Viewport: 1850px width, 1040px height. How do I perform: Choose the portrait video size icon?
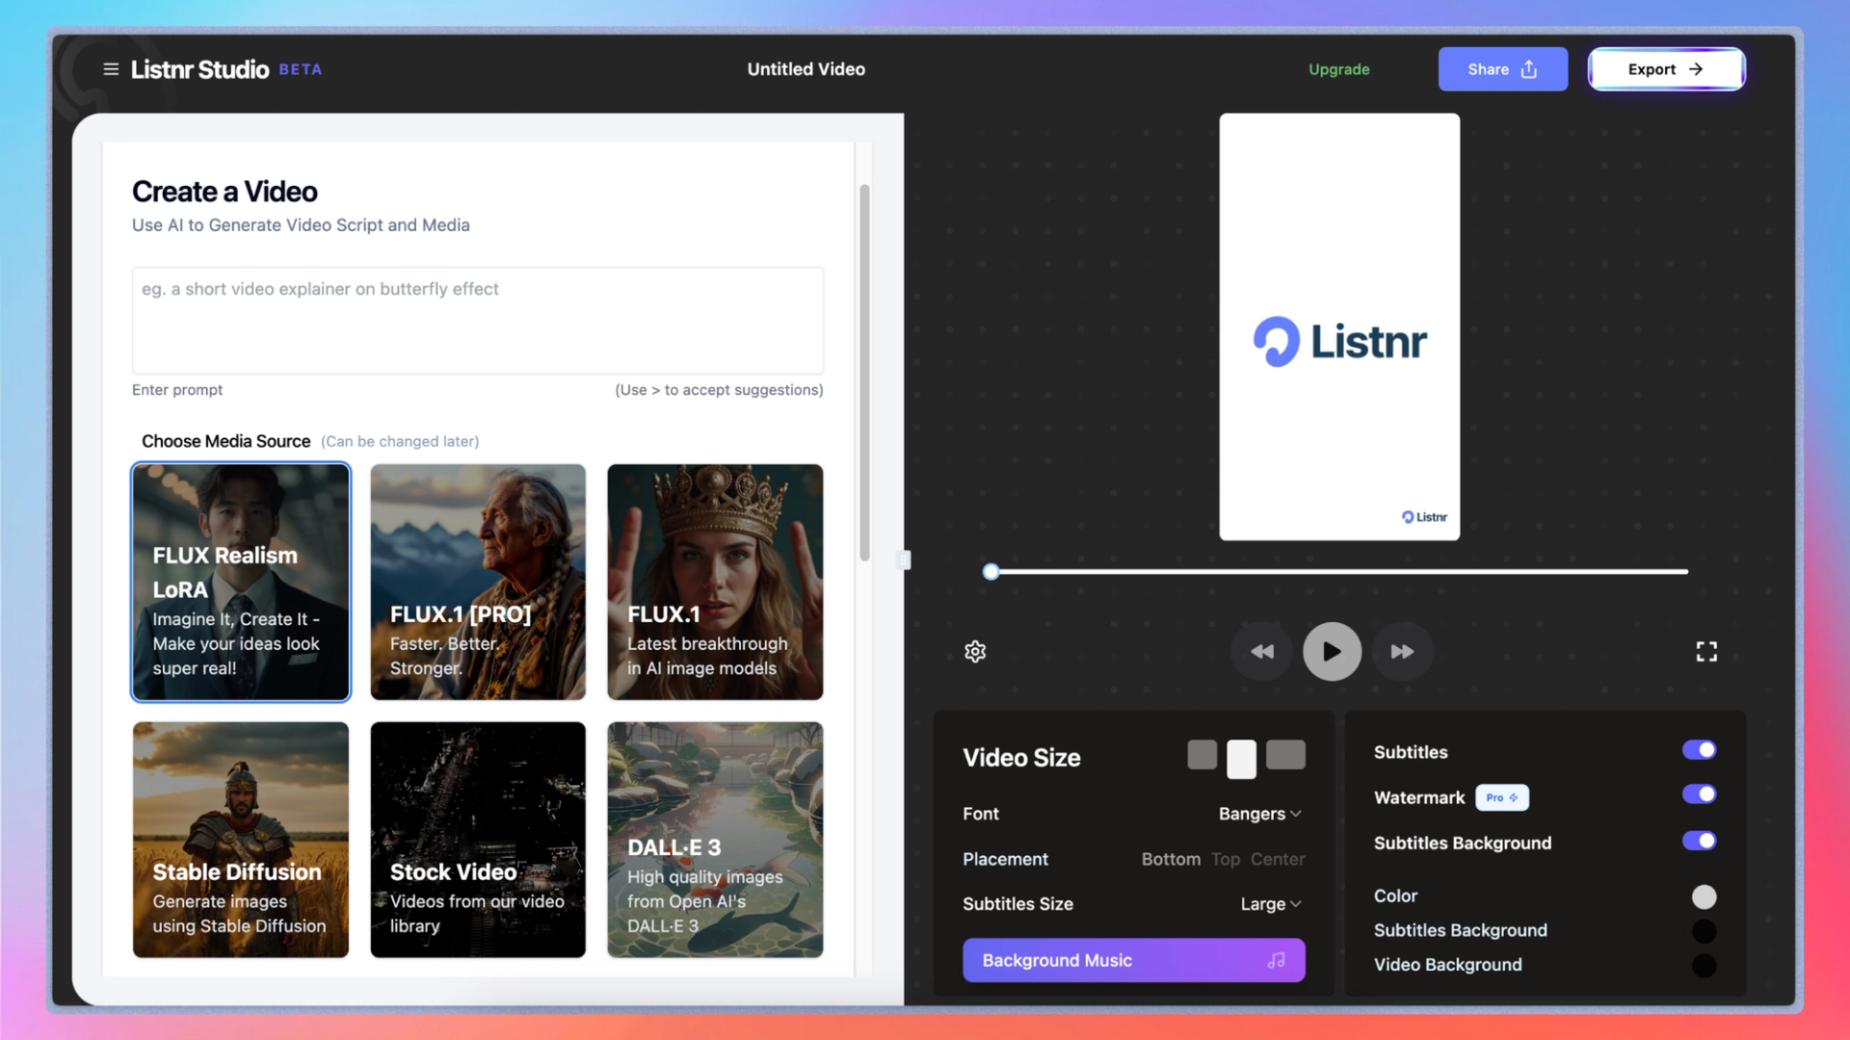click(1241, 759)
